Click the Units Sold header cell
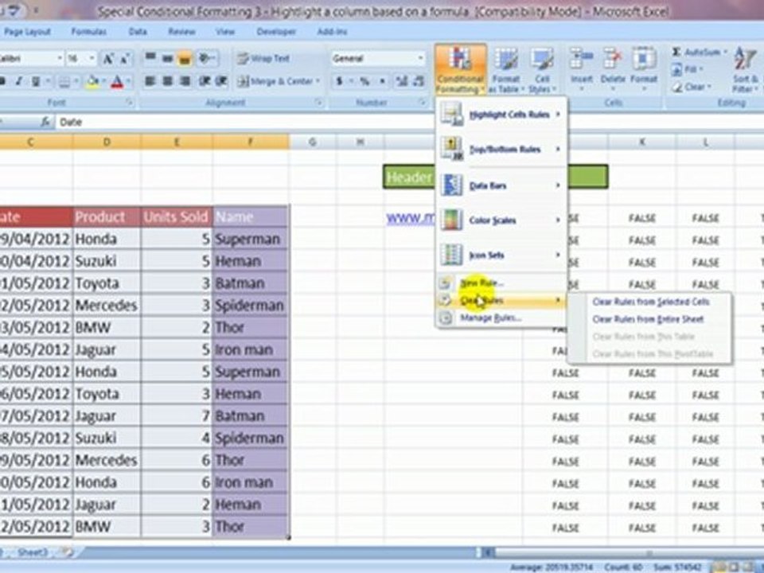Image resolution: width=764 pixels, height=573 pixels. (176, 216)
